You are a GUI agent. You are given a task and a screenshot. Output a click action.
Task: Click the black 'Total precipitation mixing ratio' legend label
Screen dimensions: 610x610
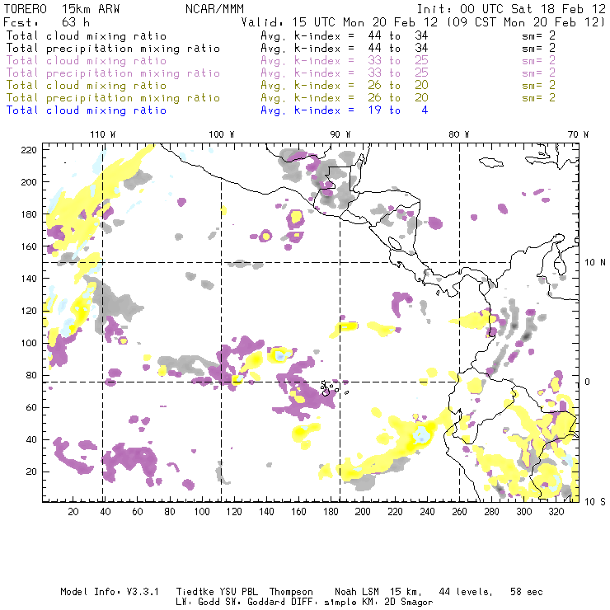click(113, 49)
